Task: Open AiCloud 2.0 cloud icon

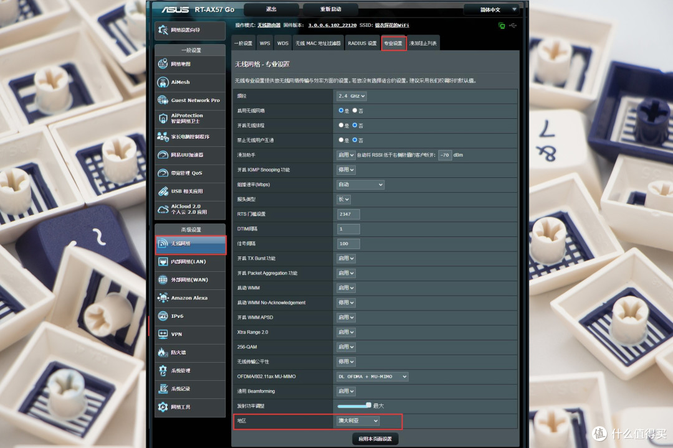Action: (x=163, y=209)
